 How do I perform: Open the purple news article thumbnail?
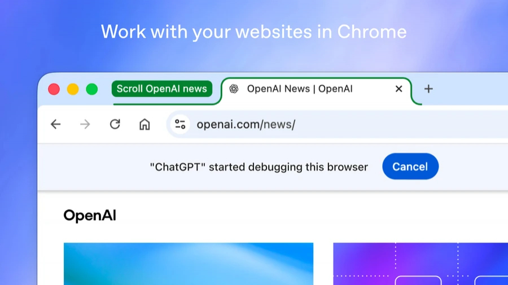click(x=421, y=264)
